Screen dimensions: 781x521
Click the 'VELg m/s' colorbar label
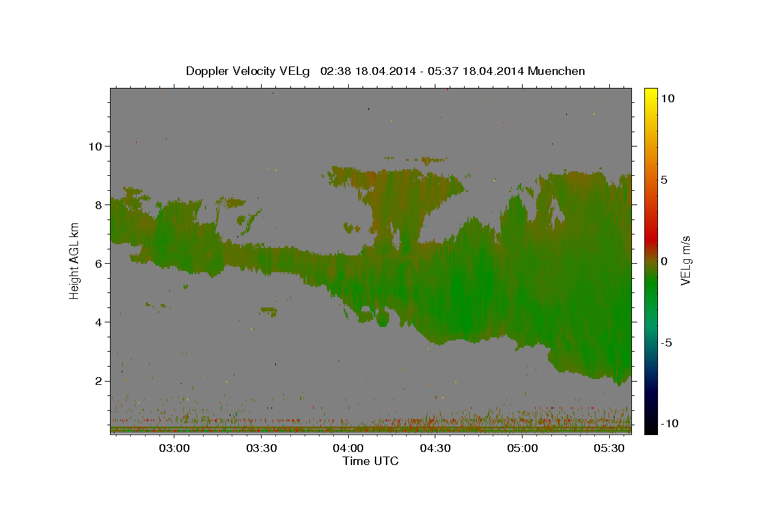[x=685, y=261]
